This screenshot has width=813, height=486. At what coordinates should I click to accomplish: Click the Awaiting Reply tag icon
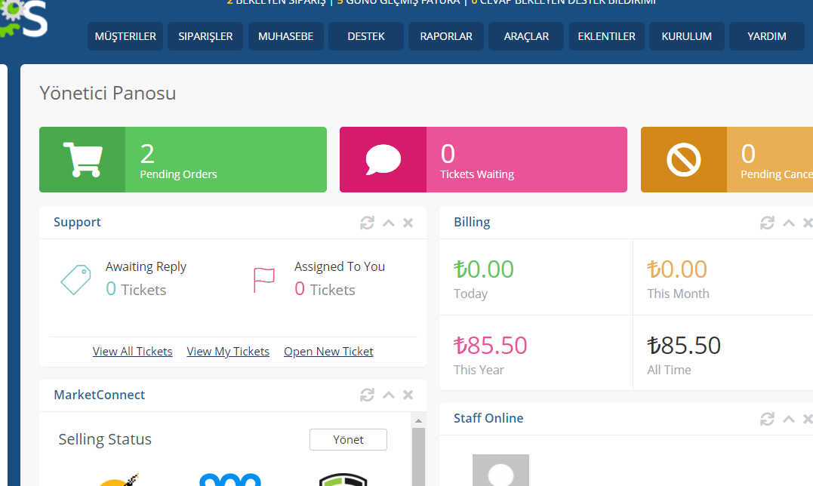[75, 280]
